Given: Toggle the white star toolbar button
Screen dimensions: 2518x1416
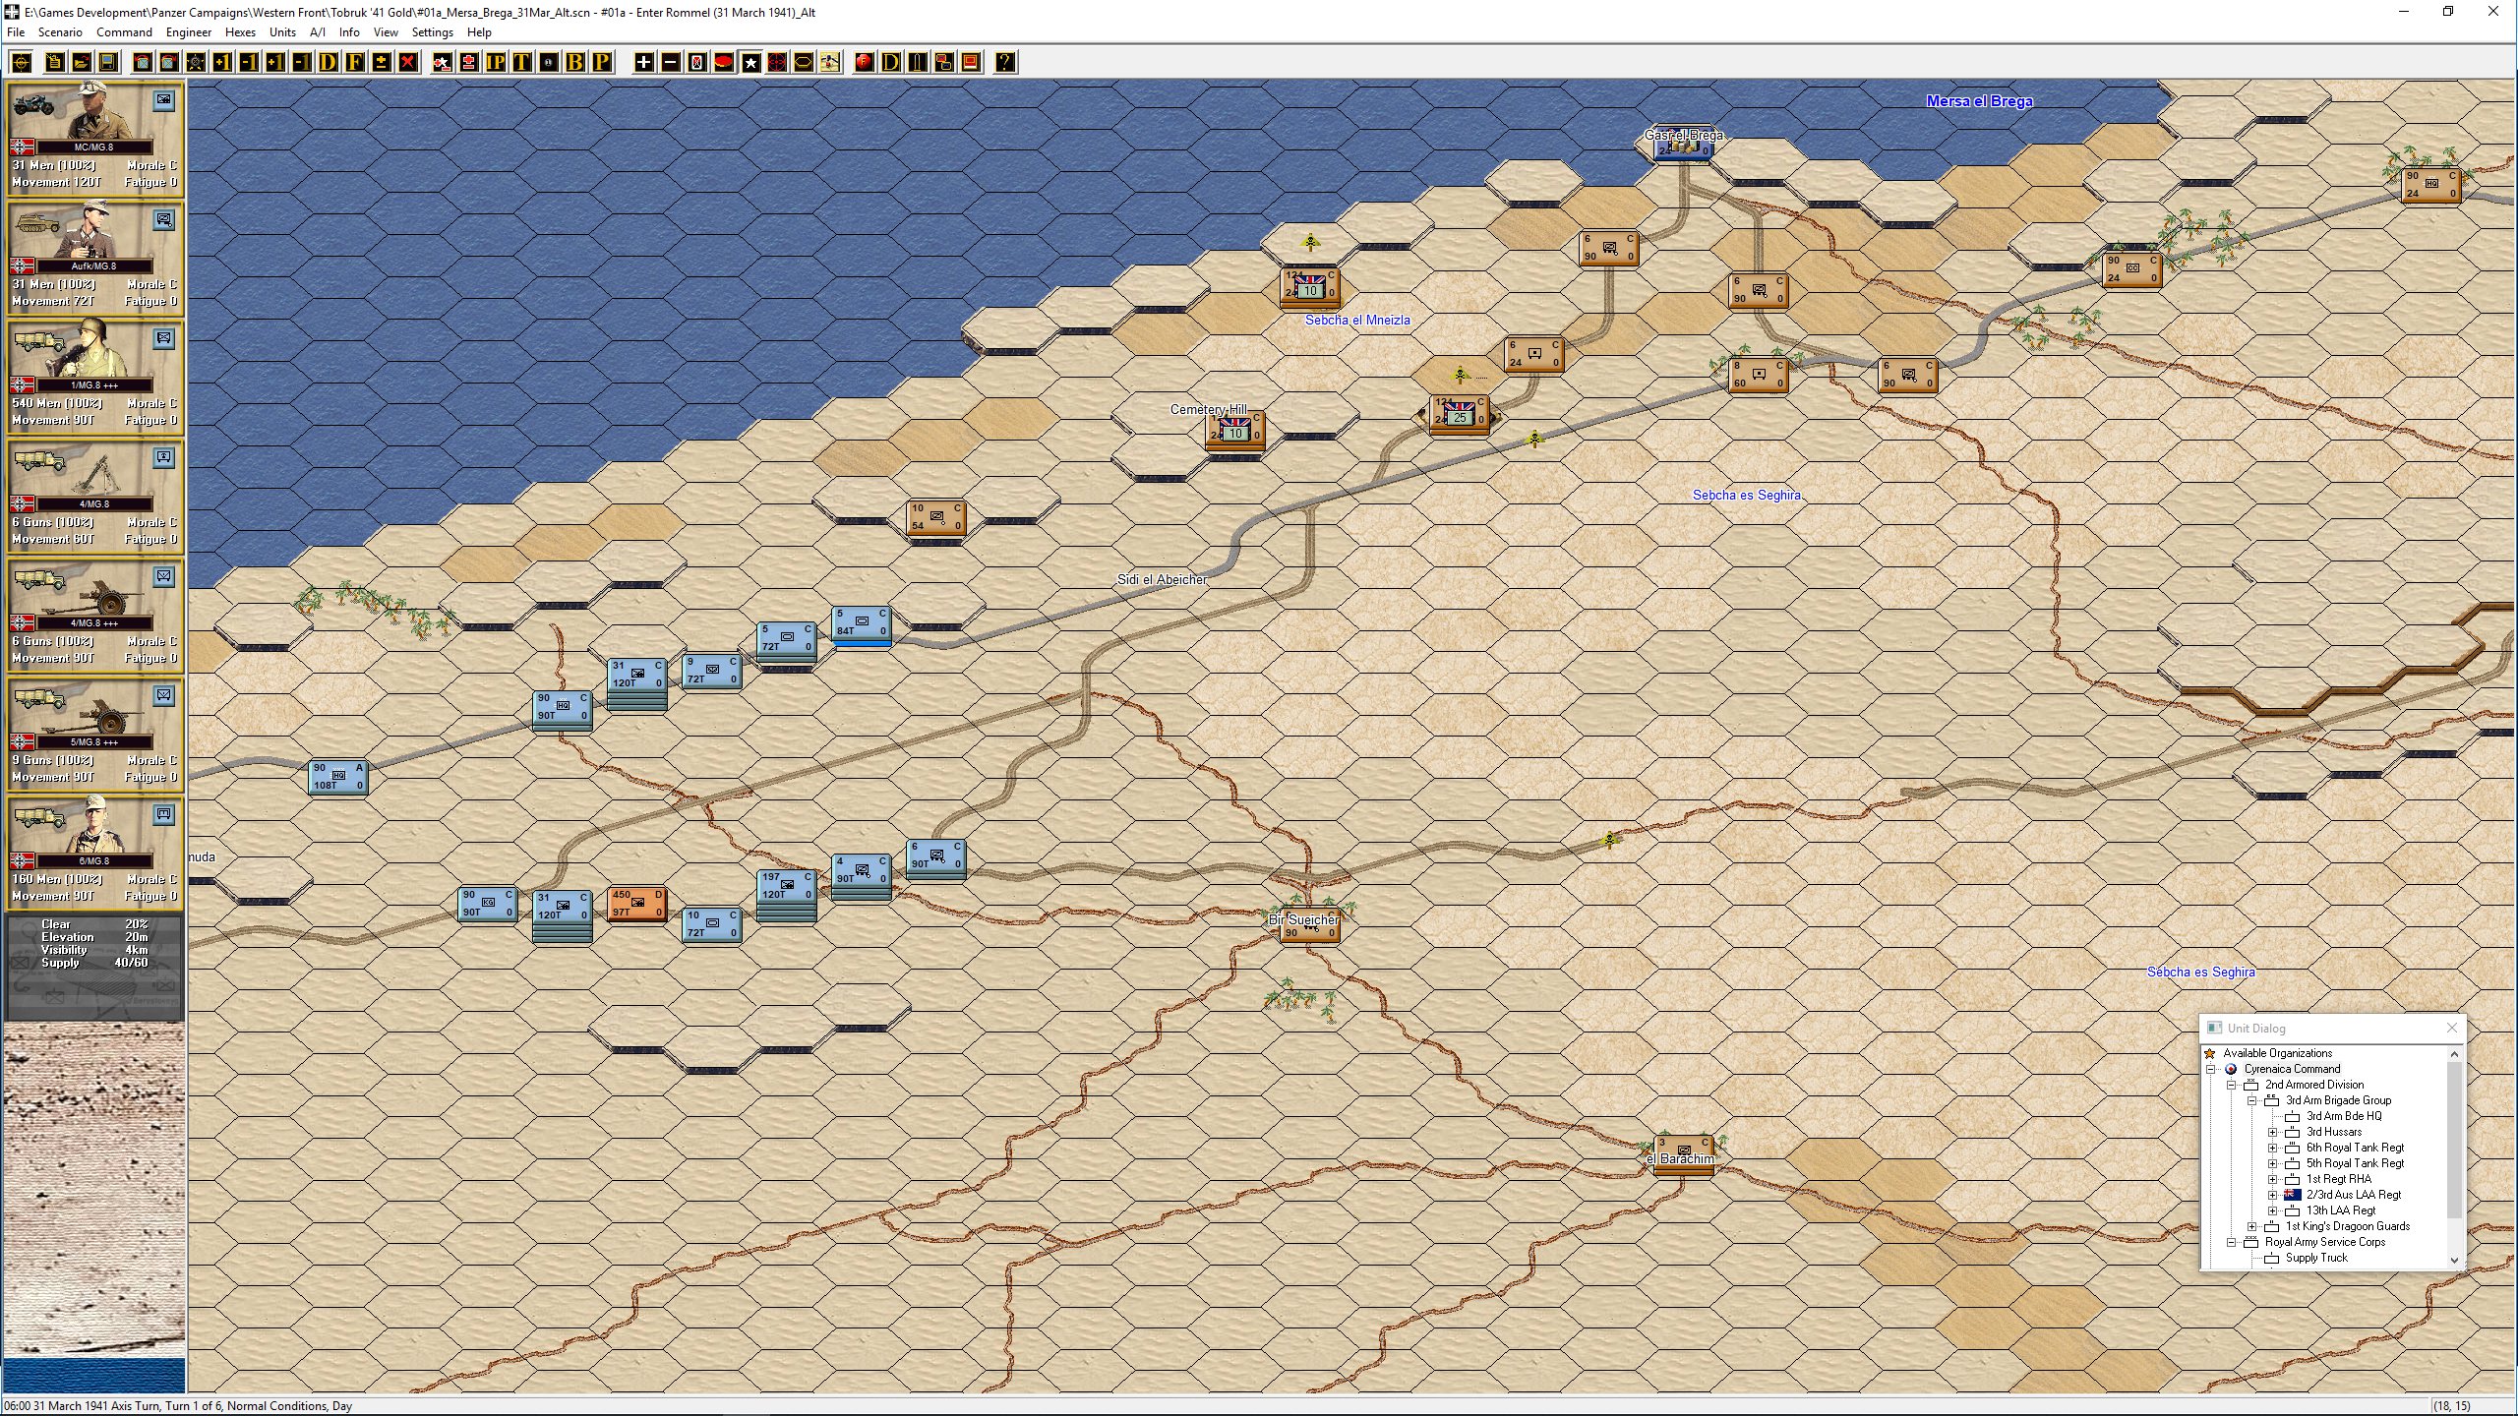Looking at the screenshot, I should coord(750,63).
